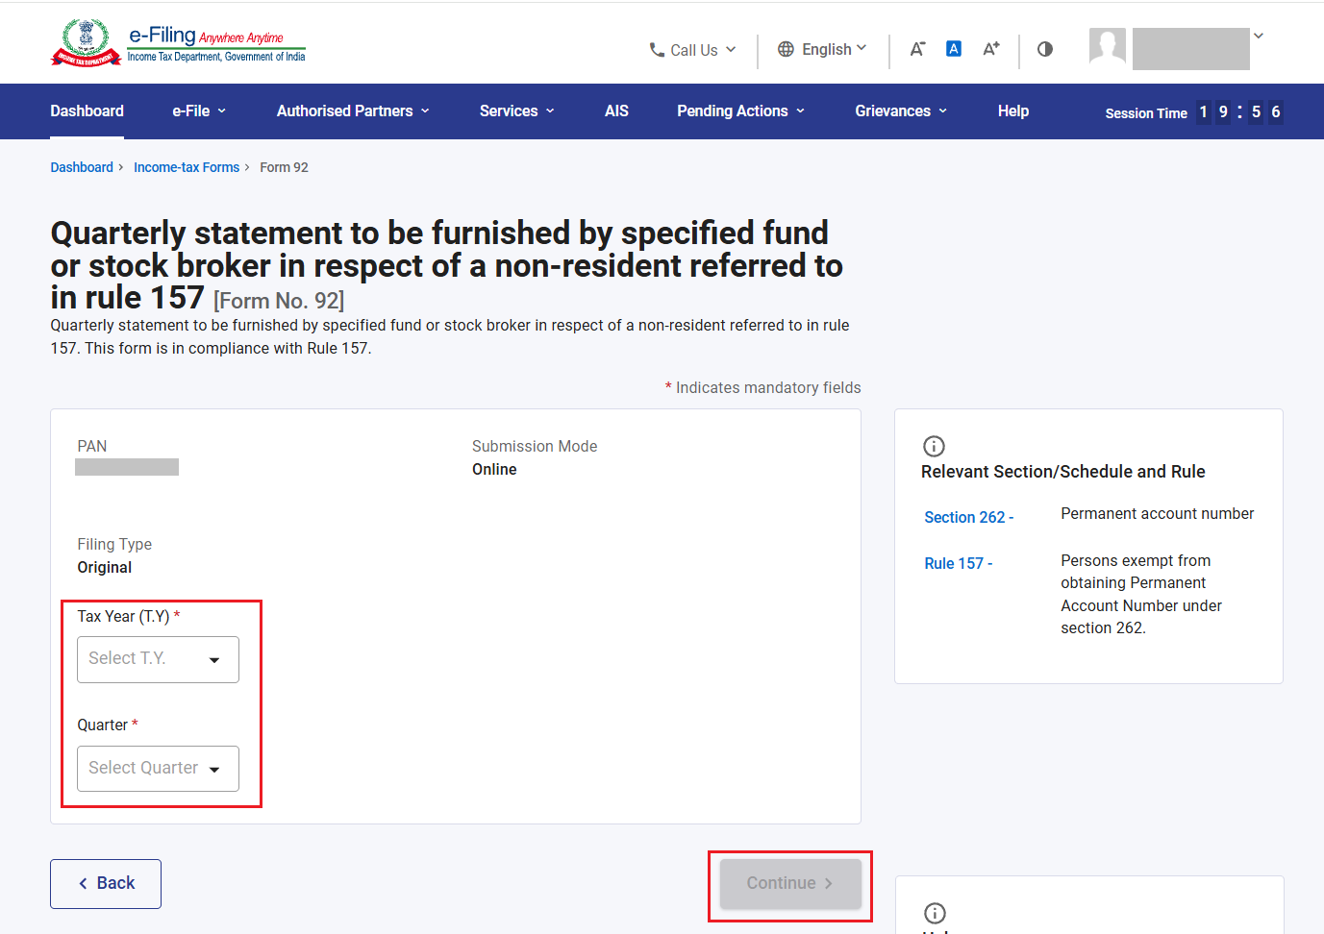Image resolution: width=1324 pixels, height=934 pixels.
Task: Expand the profile menu chevron
Action: pyautogui.click(x=1259, y=36)
